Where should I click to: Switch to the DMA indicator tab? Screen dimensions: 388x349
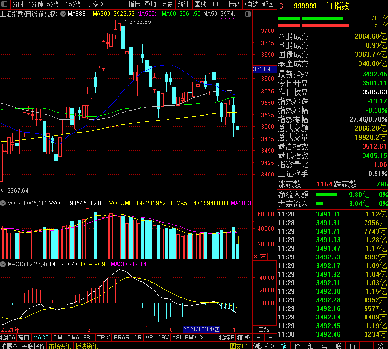[x=74, y=338]
